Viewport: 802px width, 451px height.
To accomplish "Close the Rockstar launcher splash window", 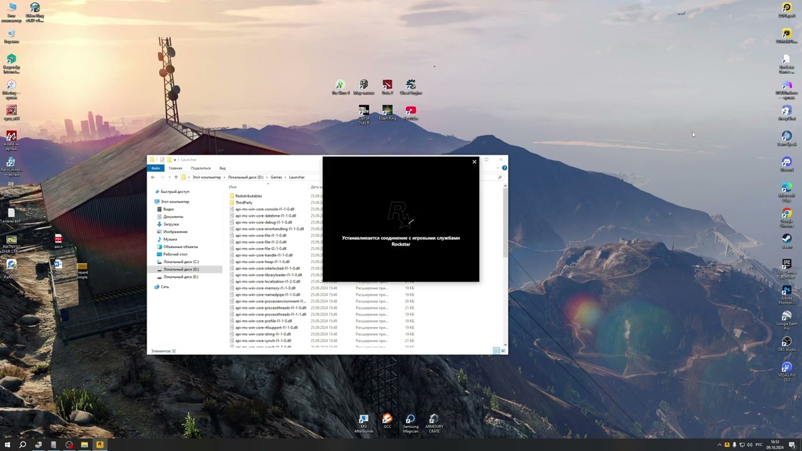I will (x=474, y=162).
